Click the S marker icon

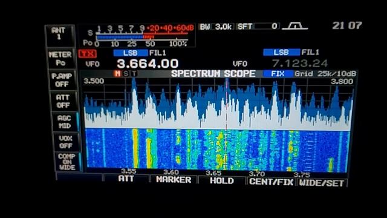126,73
